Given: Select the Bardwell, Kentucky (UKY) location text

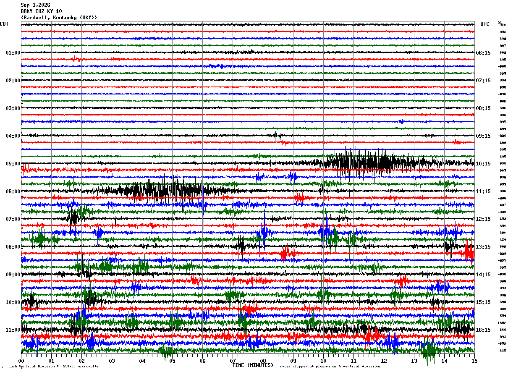Looking at the screenshot, I should (59, 18).
